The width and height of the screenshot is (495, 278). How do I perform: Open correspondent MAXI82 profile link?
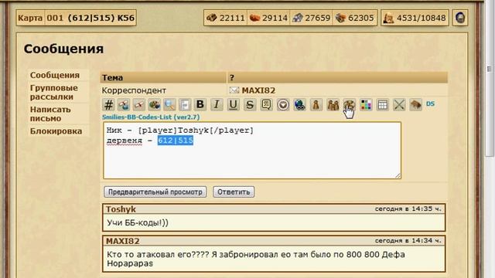coord(258,90)
